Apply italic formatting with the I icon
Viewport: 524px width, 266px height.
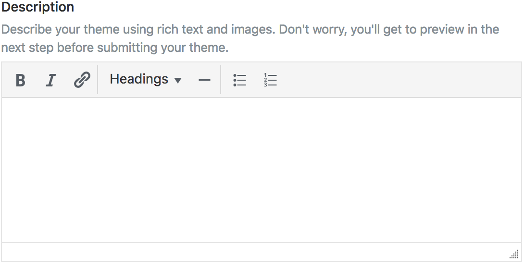coord(50,80)
